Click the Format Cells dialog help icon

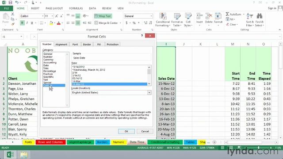tap(142, 36)
